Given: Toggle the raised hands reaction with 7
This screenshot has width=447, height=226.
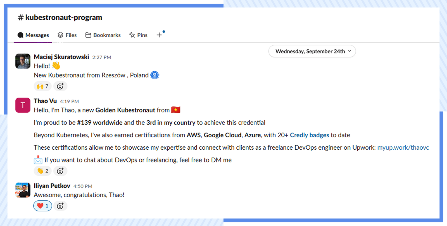Looking at the screenshot, I should pyautogui.click(x=43, y=86).
